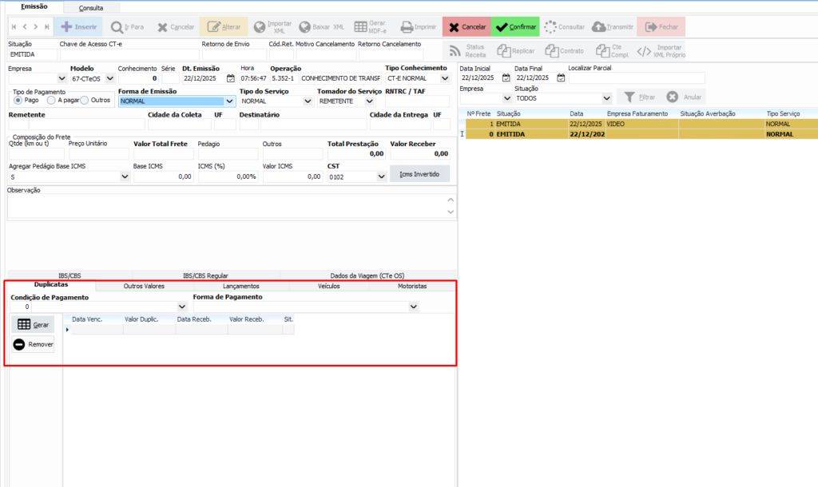Screen dimensions: 818x487
Task: Click the Imprimir printer icon
Action: pyautogui.click(x=407, y=26)
